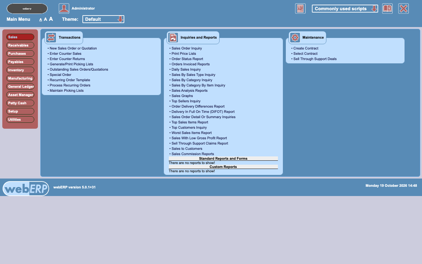
Task: Open Sales By Category Inquiry
Action: pyautogui.click(x=192, y=80)
